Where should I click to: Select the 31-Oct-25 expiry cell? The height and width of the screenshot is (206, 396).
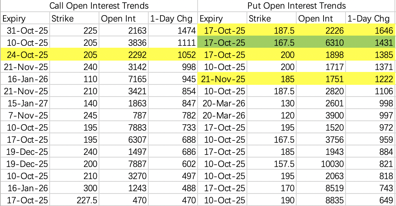click(x=25, y=31)
